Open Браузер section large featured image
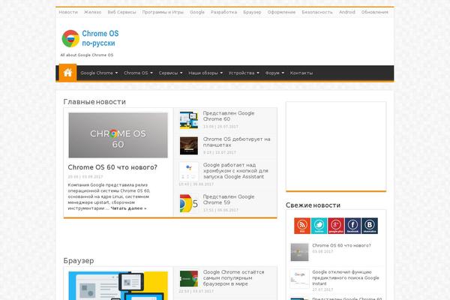Screen dimensions: 450x300 118,286
